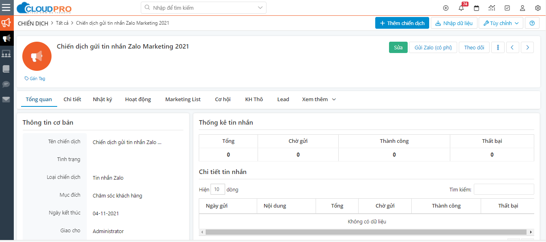Viewport: 546px width, 242px height.
Task: Click the green Sửa button
Action: pyautogui.click(x=398, y=47)
